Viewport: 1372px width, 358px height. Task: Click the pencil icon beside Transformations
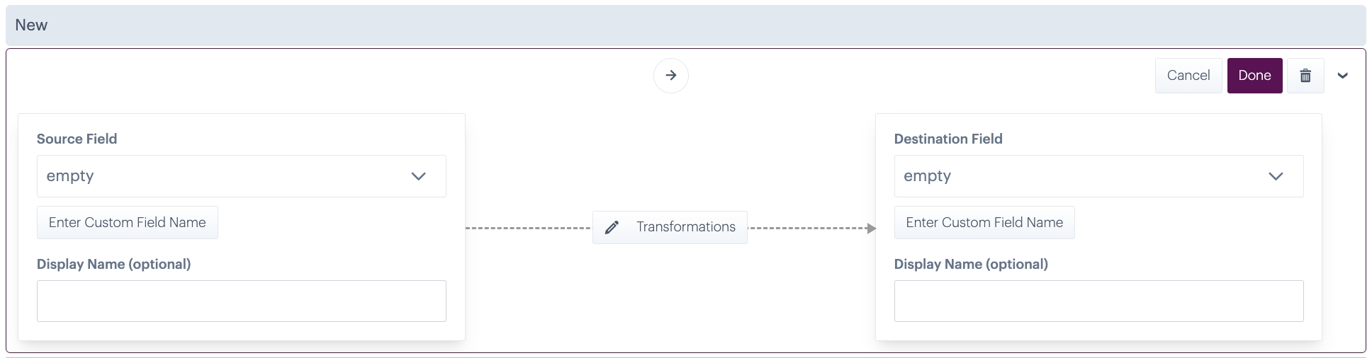coord(612,227)
